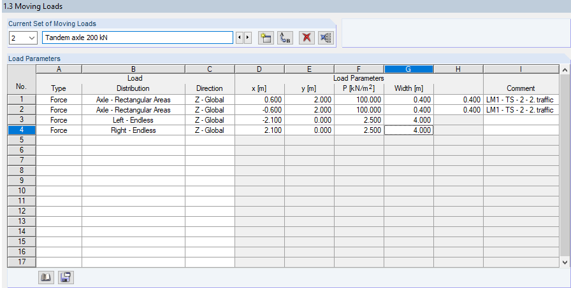Image resolution: width=571 pixels, height=288 pixels.
Task: Select row number 10 header
Action: [x=22, y=191]
